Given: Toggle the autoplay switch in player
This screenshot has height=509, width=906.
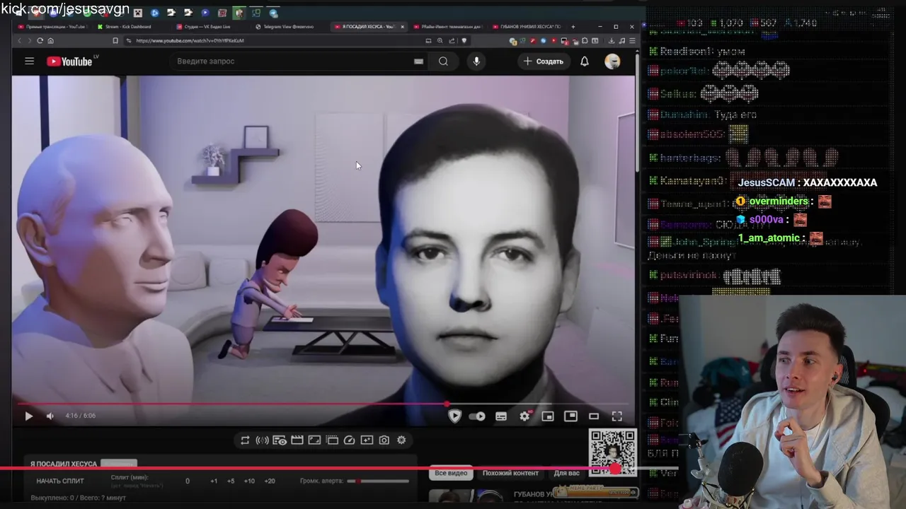Looking at the screenshot, I should [x=477, y=416].
